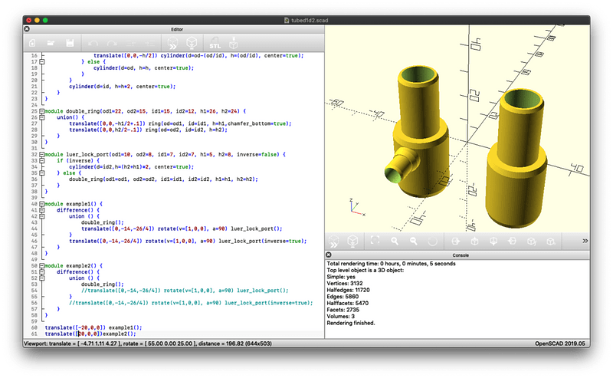
Task: Click the XYZ axis indicator in the viewport
Action: pos(357,207)
